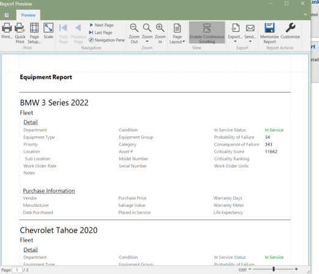The height and width of the screenshot is (274, 319).
Task: Click the Probability of Failure value 34
Action: pyautogui.click(x=267, y=137)
